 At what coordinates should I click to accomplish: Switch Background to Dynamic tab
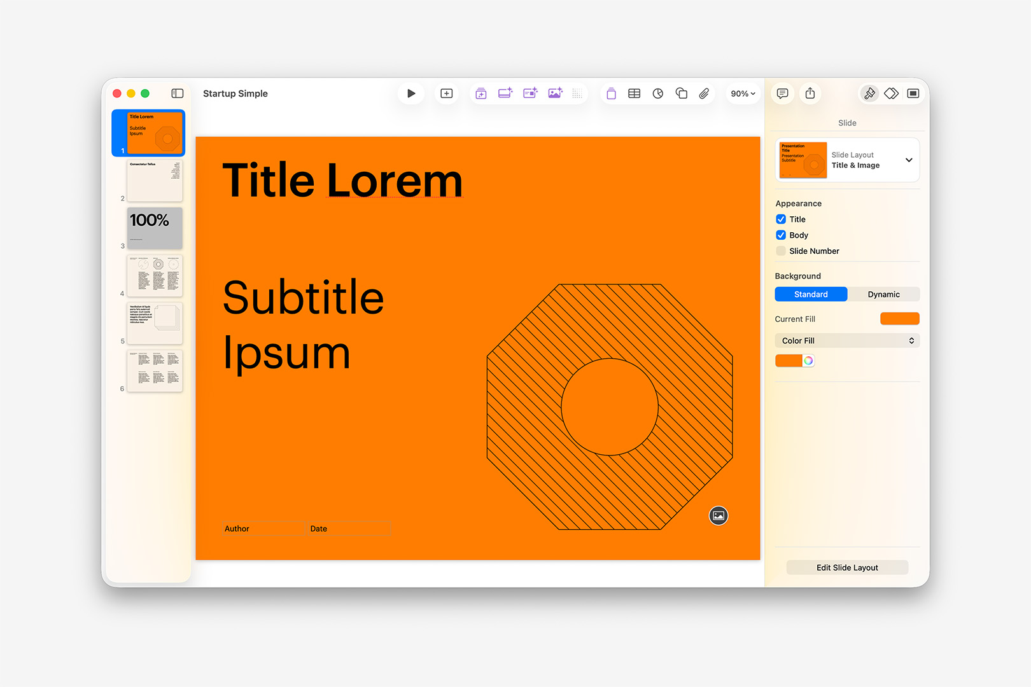pyautogui.click(x=885, y=294)
